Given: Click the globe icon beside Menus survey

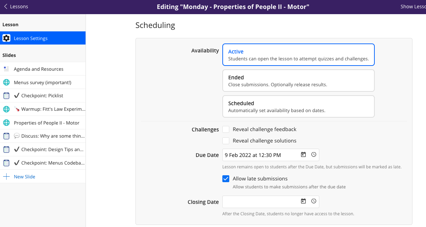Looking at the screenshot, I should coord(6,82).
